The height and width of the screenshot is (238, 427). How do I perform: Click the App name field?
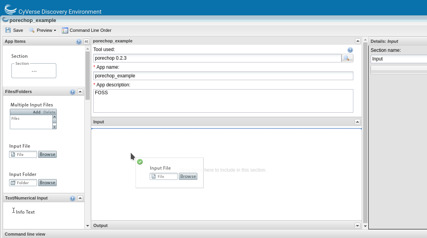point(223,76)
